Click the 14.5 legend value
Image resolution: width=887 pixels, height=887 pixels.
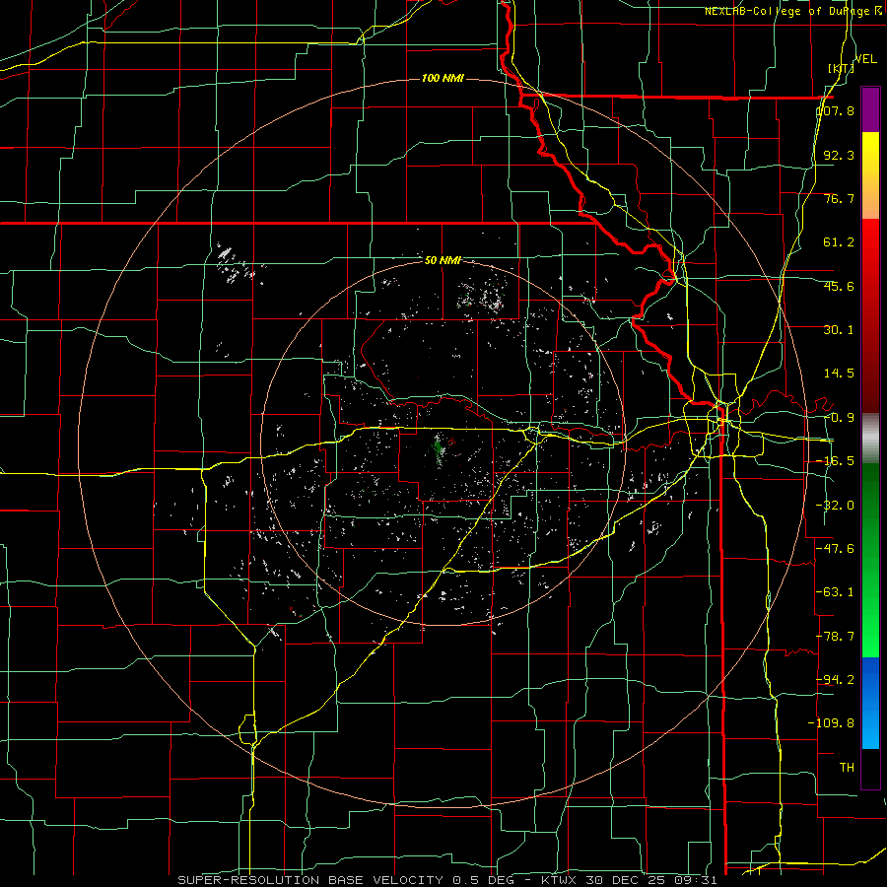click(839, 374)
